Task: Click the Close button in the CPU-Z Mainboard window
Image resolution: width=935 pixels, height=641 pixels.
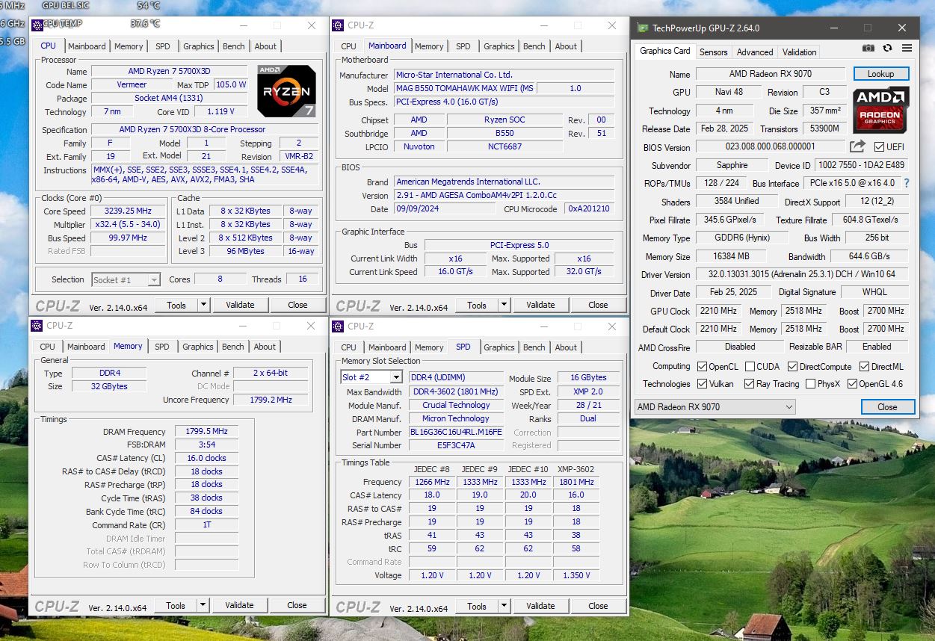Action: point(598,305)
